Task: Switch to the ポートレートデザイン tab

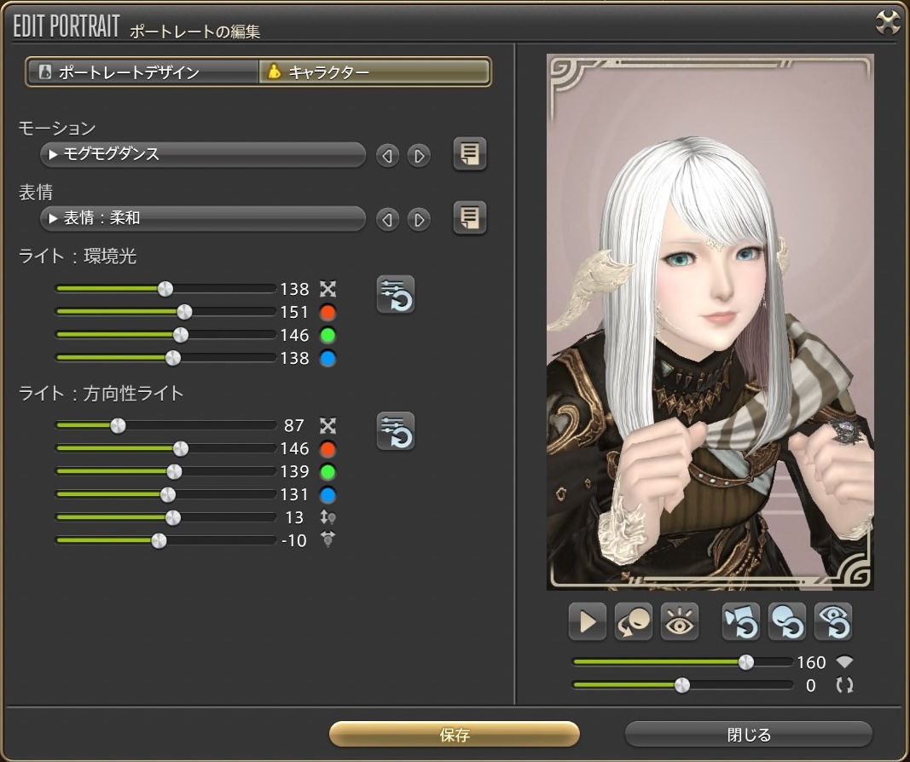Action: [142, 72]
